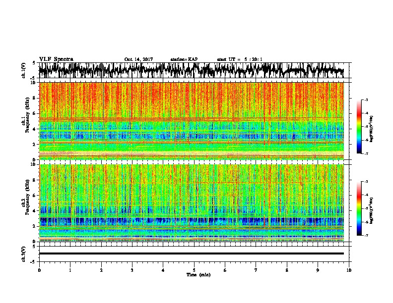Viewport: 393px width, 303px height.
Task: Click the time axis tick label "0"
Action: pyautogui.click(x=39, y=270)
